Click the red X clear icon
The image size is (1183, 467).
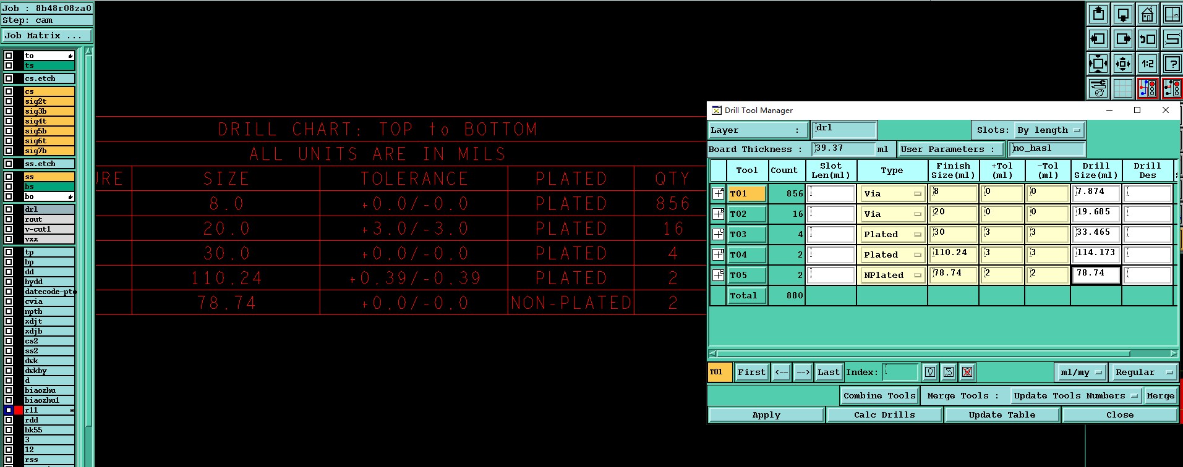click(x=967, y=372)
